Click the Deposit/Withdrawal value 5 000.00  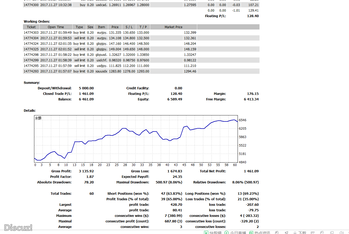[86, 88]
